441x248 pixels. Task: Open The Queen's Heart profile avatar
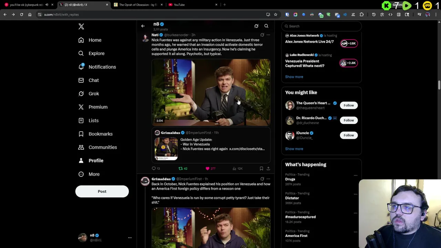pos(289,105)
